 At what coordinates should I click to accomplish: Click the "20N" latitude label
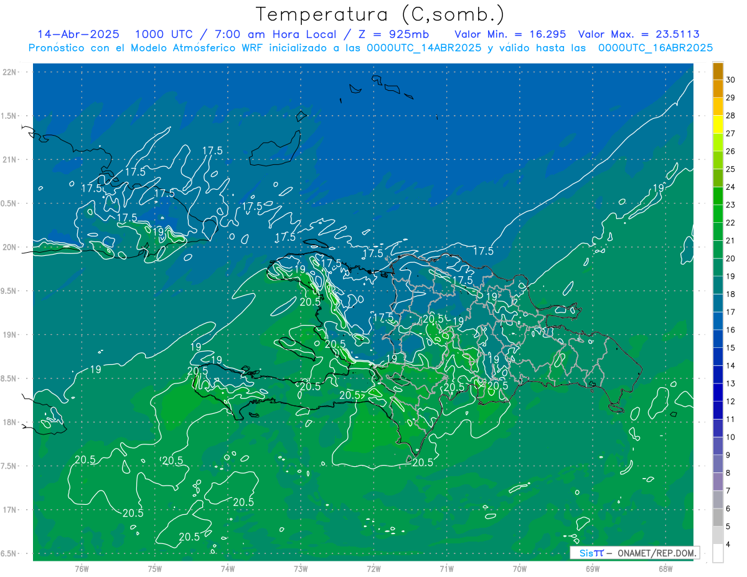pos(11,247)
